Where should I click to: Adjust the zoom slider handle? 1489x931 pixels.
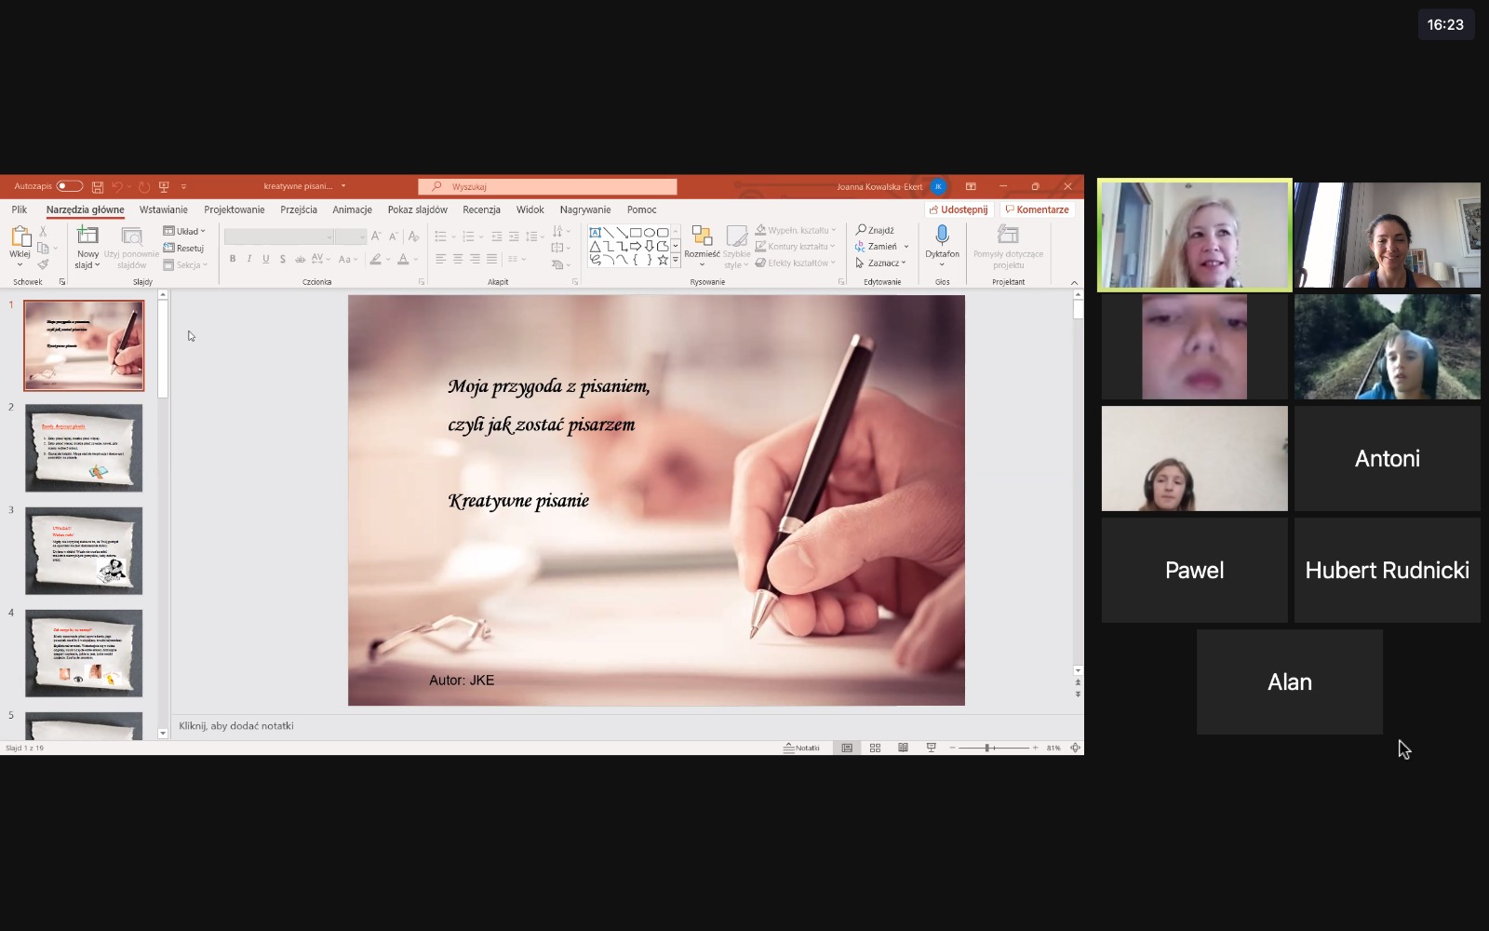click(x=987, y=748)
